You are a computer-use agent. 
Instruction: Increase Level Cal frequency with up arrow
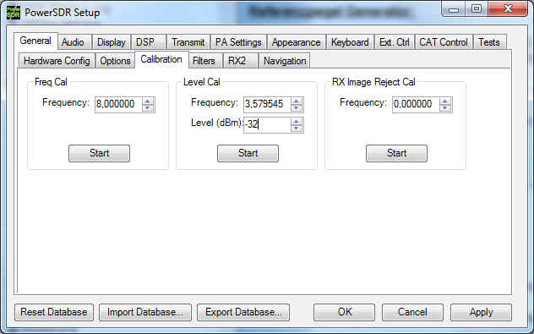297,101
